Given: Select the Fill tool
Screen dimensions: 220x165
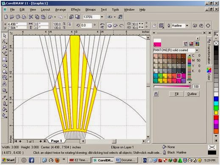Looking at the screenshot, I should [x=5, y=110].
